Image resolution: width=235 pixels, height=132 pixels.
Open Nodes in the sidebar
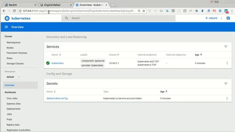pos(10,48)
